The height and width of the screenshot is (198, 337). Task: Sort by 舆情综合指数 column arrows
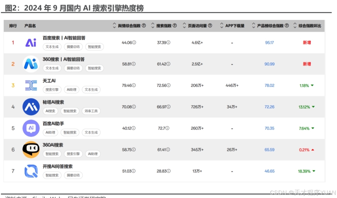(114, 26)
